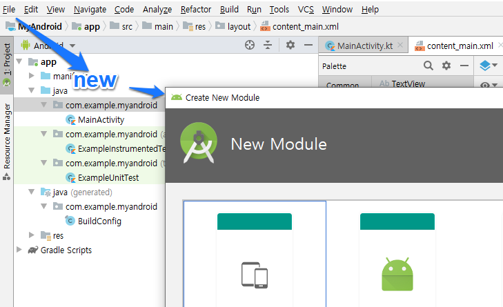Expand the Gradle Scripts node
The height and width of the screenshot is (307, 503).
coord(19,250)
